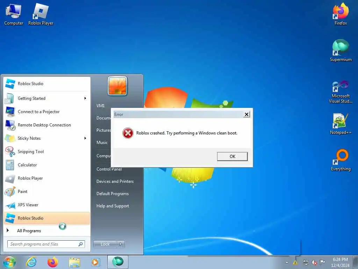Open Help and Support
Image resolution: width=358 pixels, height=269 pixels.
[113, 206]
